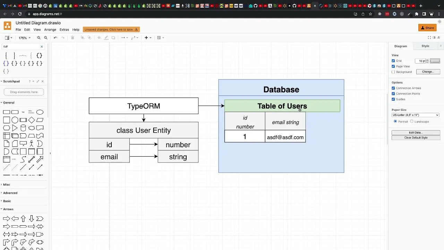This screenshot has width=444, height=250.
Task: Click the To Front toolbar icon
Action: click(82, 37)
